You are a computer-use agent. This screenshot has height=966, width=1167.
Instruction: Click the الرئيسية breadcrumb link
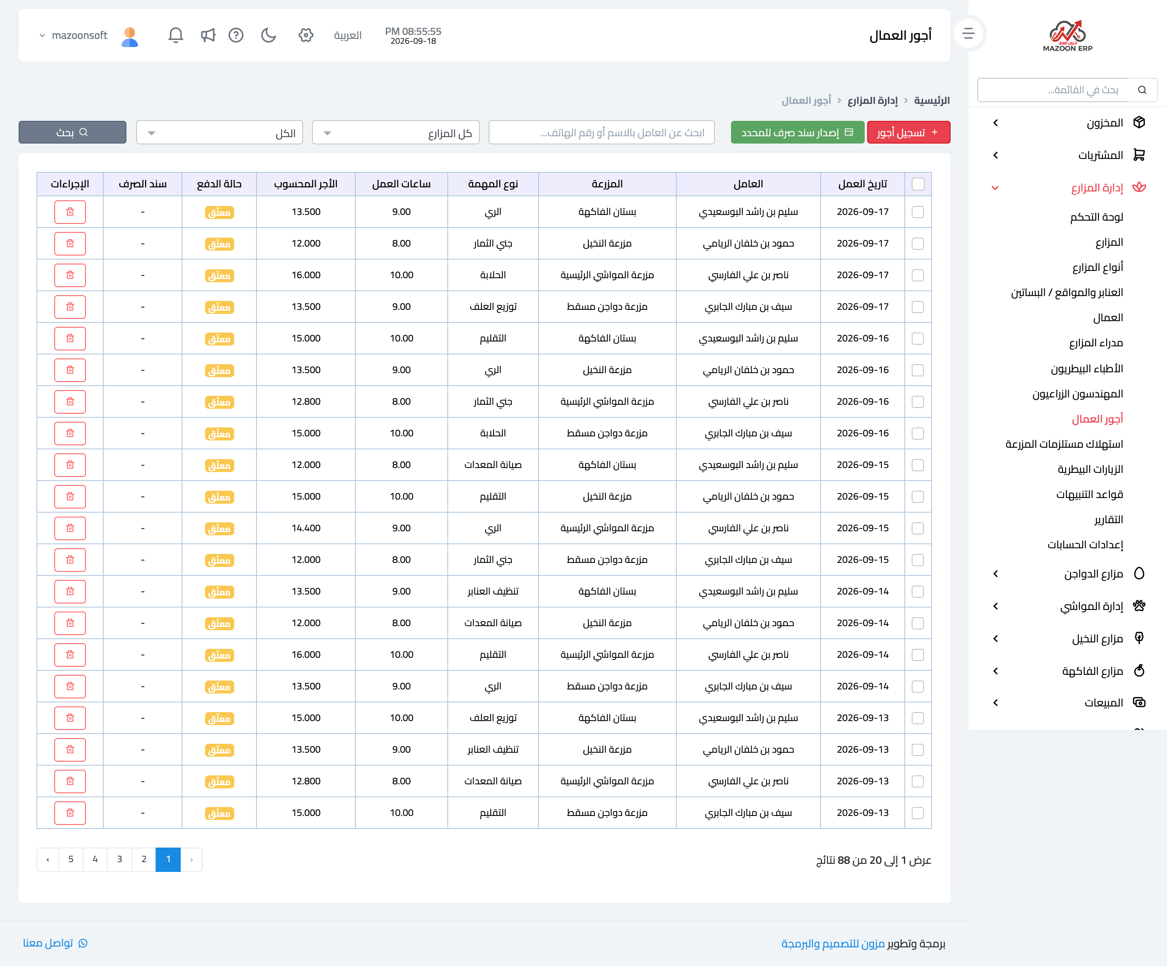(x=932, y=101)
